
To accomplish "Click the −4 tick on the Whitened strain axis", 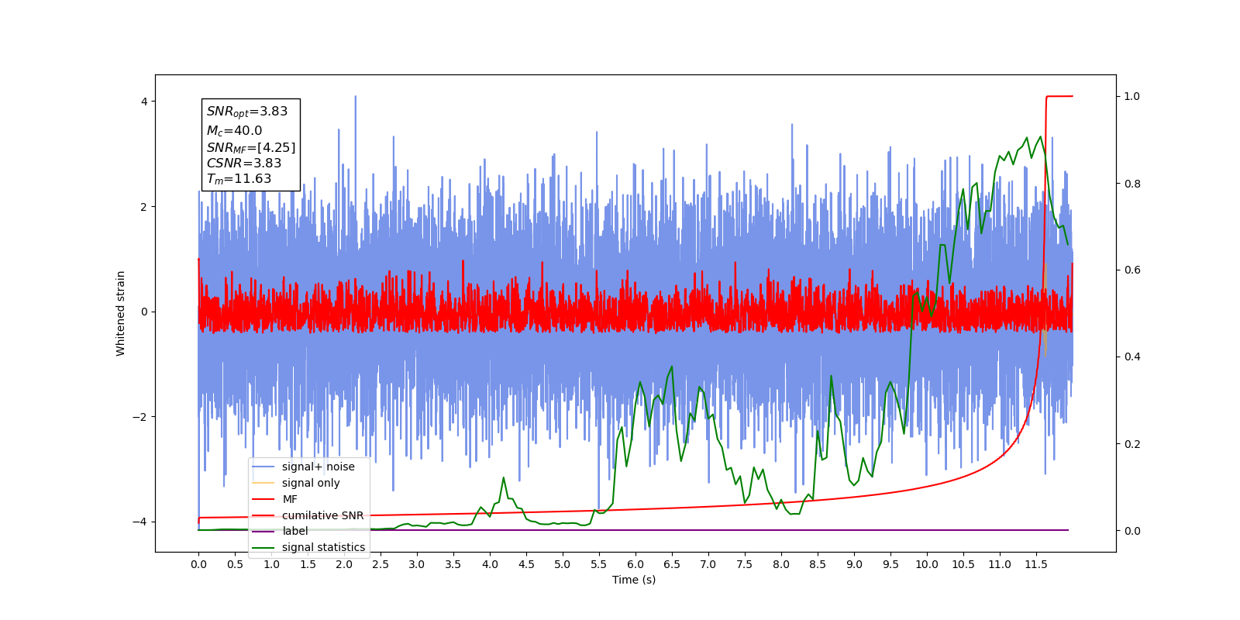I will tap(139, 522).
